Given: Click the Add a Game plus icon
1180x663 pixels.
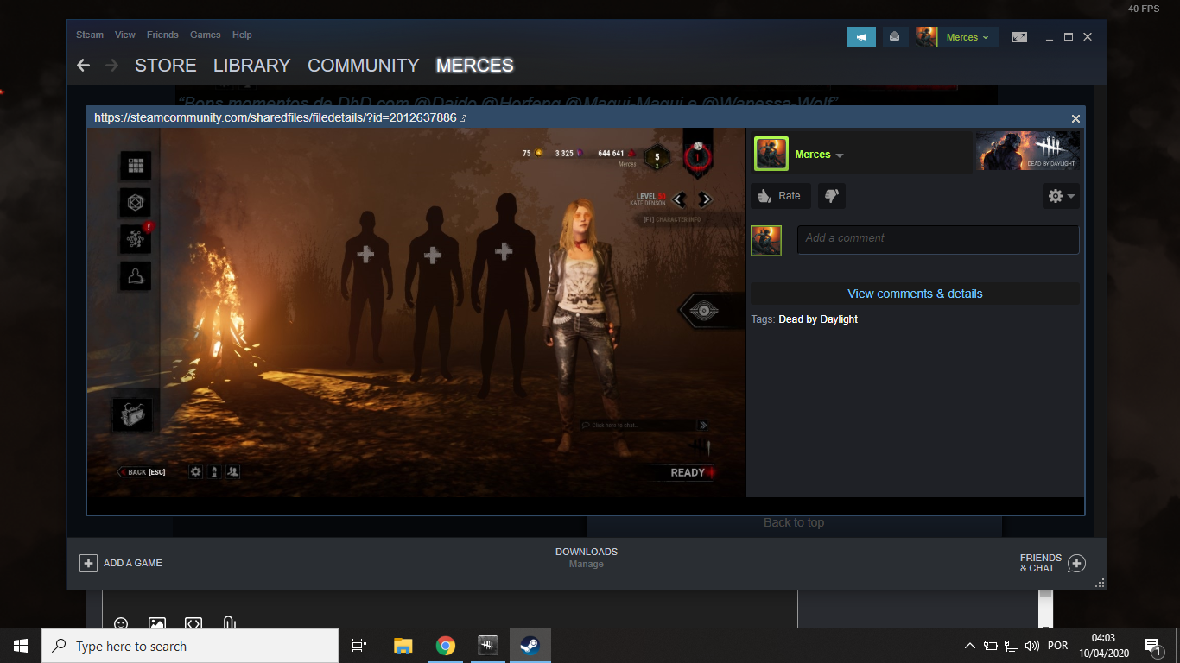Looking at the screenshot, I should click(88, 563).
